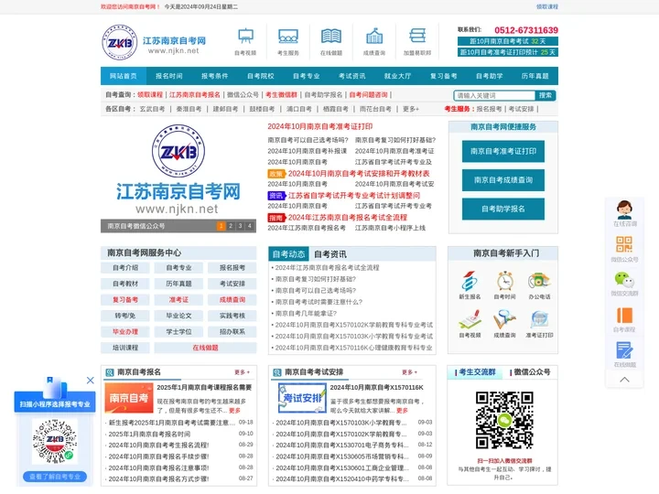Click the WeChat group QR code image
The image size is (659, 494).
click(504, 420)
